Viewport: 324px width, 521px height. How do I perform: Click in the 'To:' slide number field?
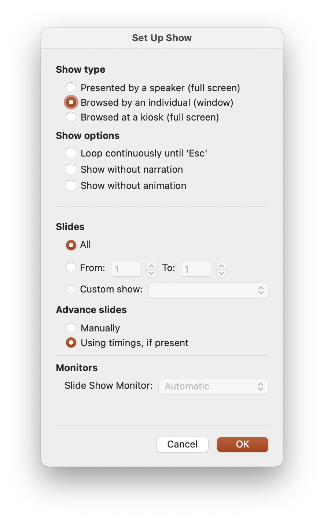click(196, 269)
